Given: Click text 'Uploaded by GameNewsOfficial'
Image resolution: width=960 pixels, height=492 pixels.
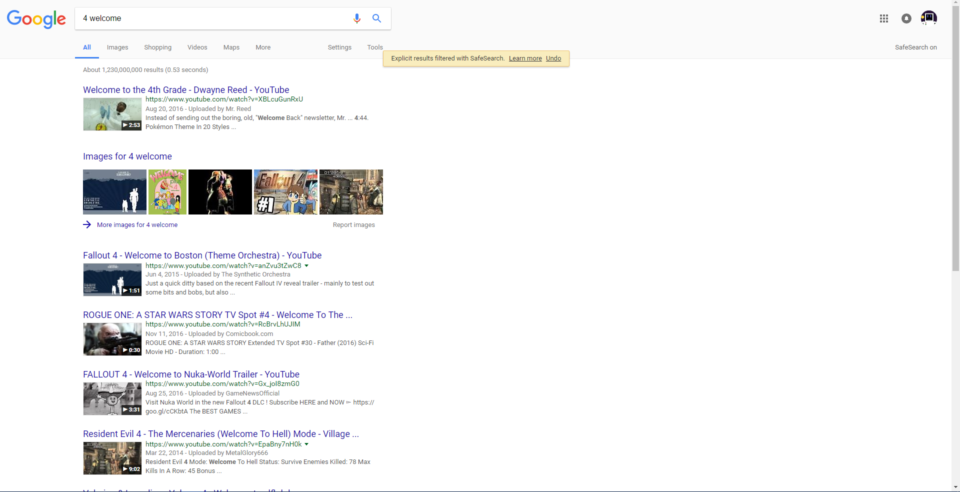Looking at the screenshot, I should (234, 393).
